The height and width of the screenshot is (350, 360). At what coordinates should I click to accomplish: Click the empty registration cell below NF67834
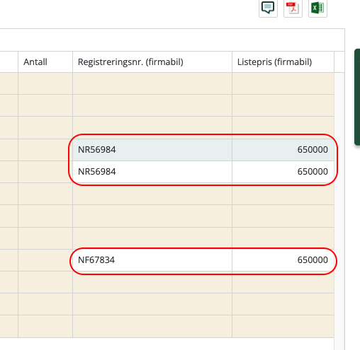click(x=152, y=282)
